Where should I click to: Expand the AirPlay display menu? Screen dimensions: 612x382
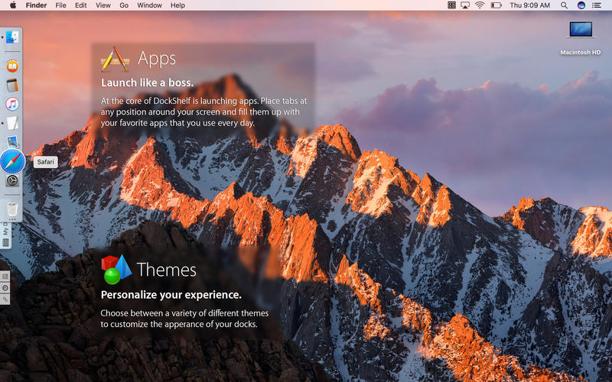click(x=464, y=5)
